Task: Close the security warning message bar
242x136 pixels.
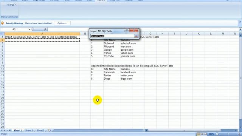Action: click(240, 22)
